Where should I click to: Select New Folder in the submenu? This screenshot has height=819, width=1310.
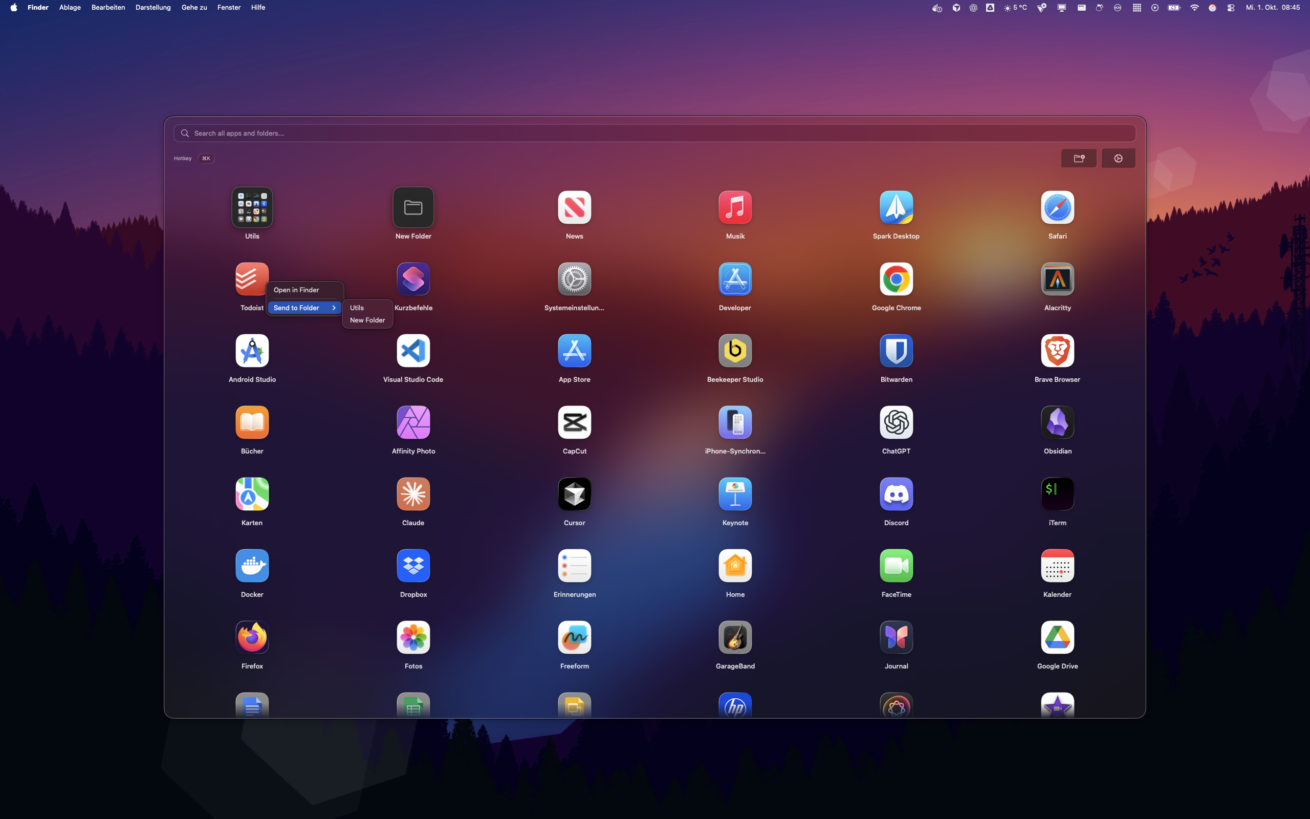367,320
